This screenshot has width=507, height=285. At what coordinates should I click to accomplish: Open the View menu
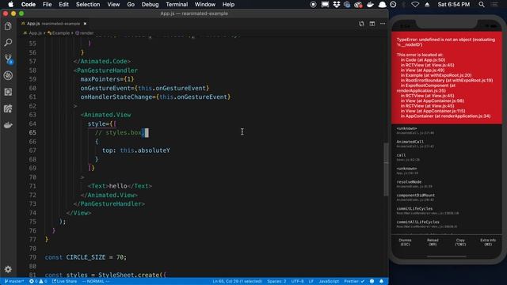pos(113,5)
